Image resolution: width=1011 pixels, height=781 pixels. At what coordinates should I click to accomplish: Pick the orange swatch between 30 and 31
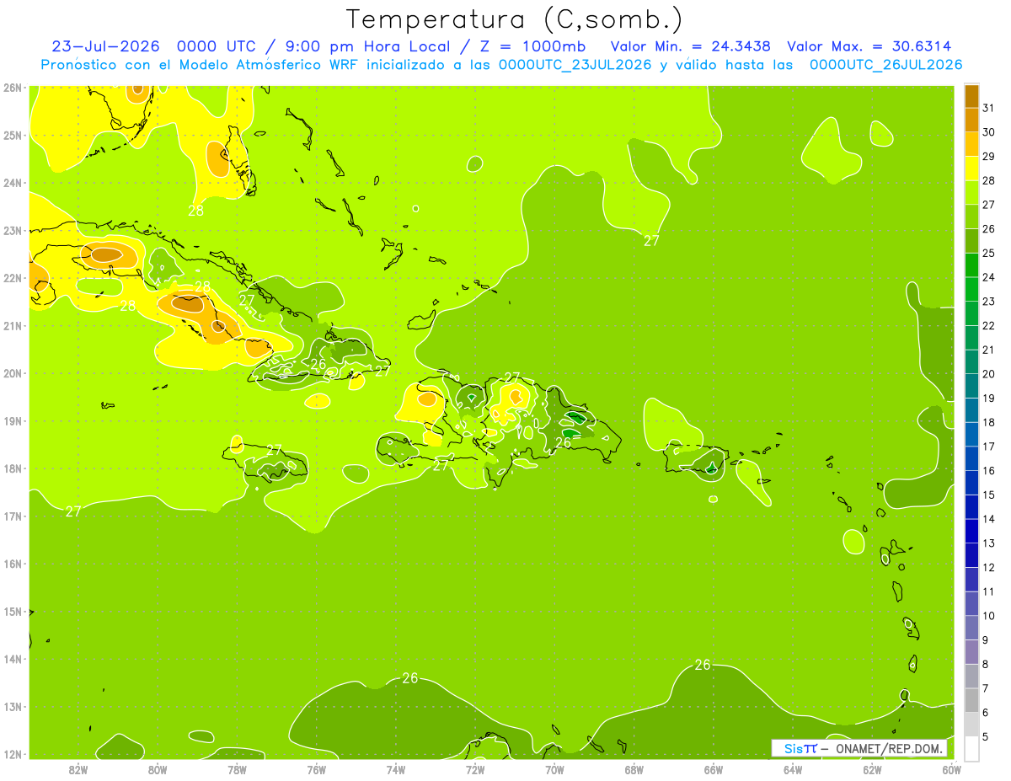pos(971,120)
